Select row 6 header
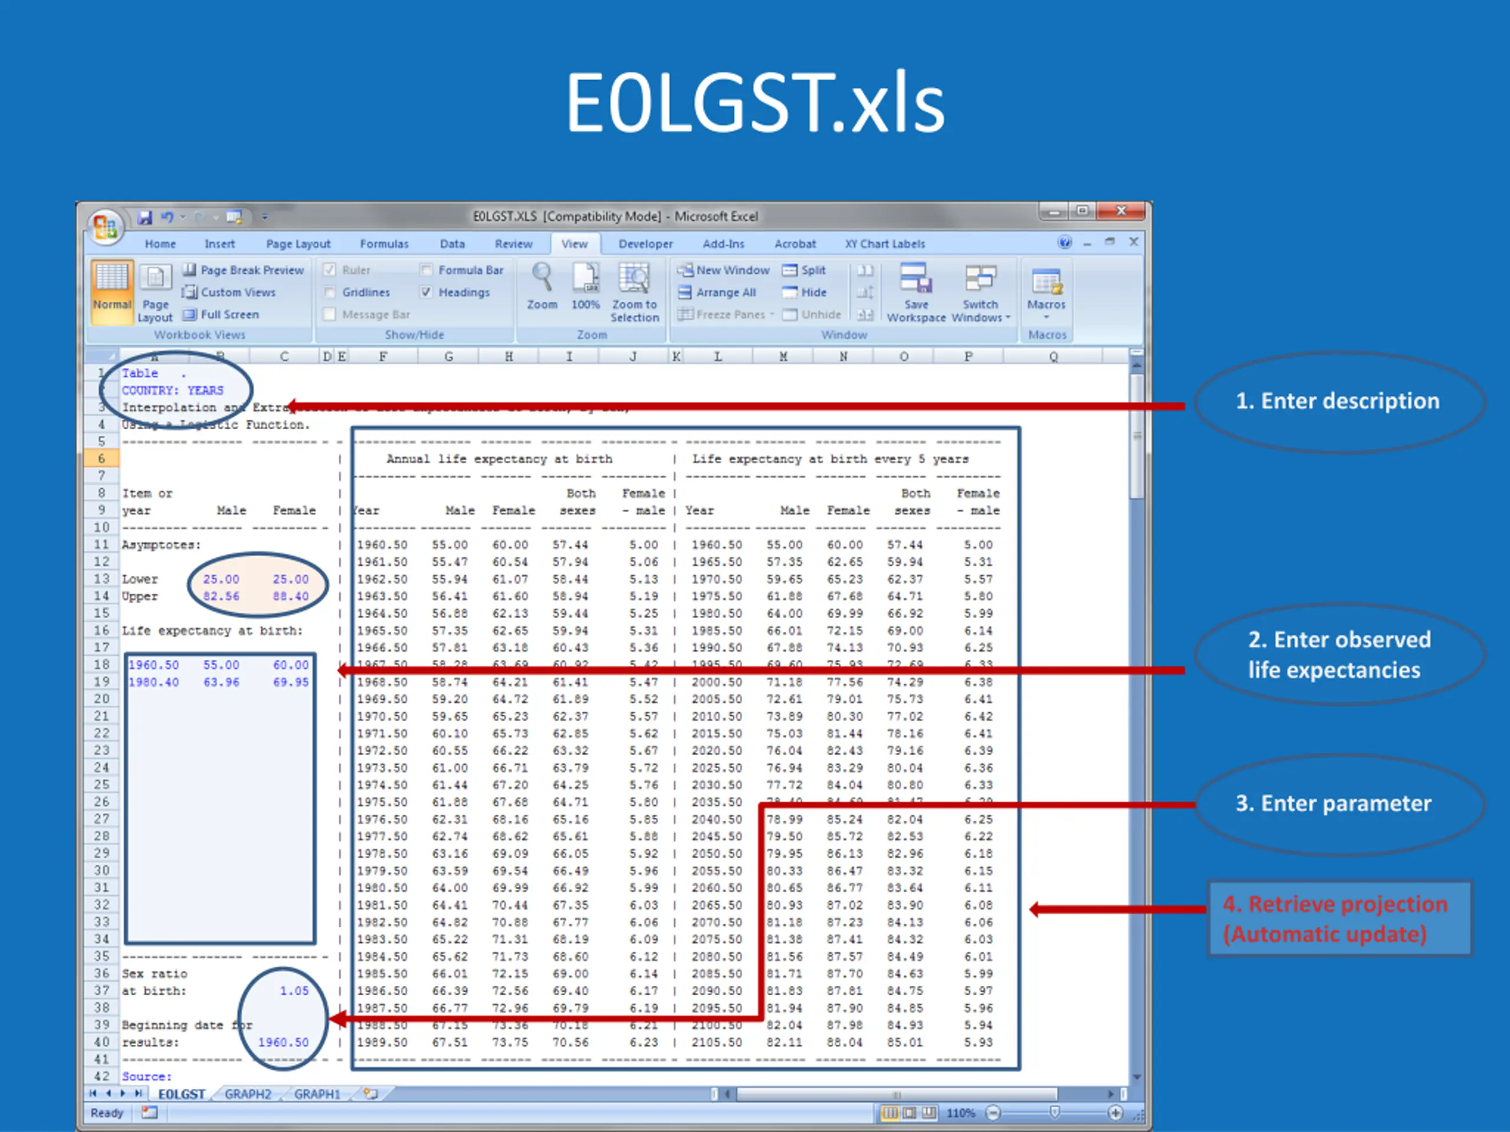Viewport: 1510px width, 1132px height. coord(101,459)
